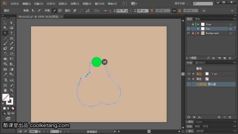The width and height of the screenshot is (238, 134).
Task: Click the toolbar Fill box swatch
Action: click(x=6, y=97)
